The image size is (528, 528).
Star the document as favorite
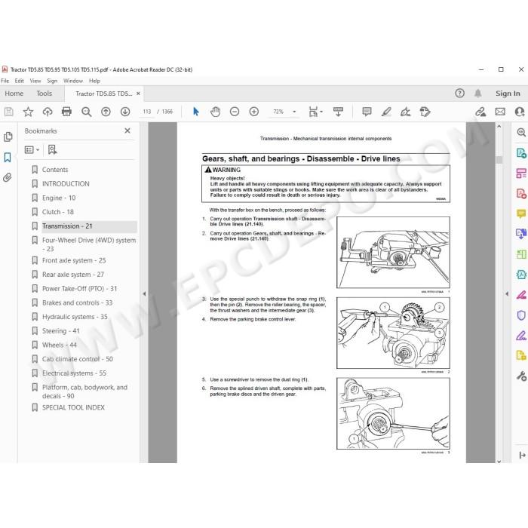(x=28, y=112)
